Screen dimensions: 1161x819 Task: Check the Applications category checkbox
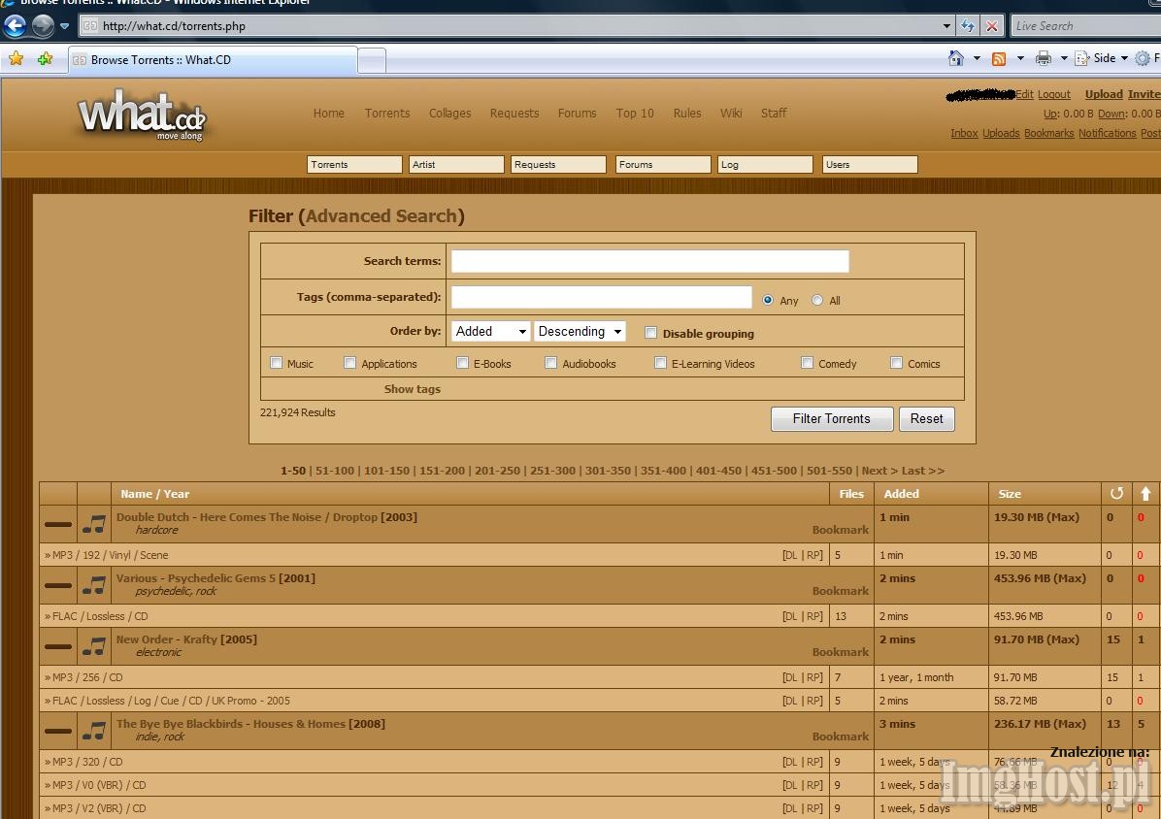point(349,363)
